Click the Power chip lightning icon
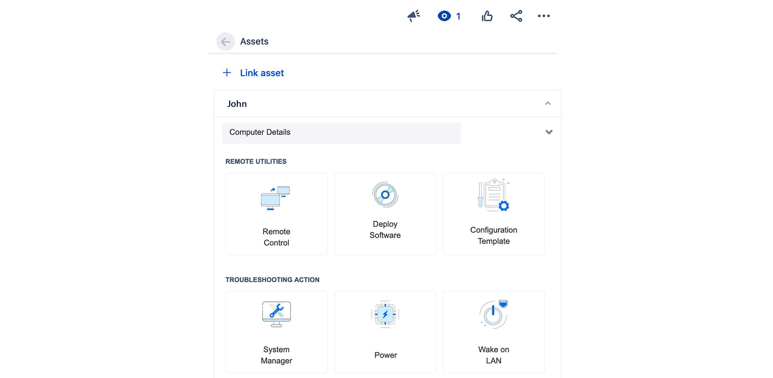The width and height of the screenshot is (773, 378). point(385,314)
